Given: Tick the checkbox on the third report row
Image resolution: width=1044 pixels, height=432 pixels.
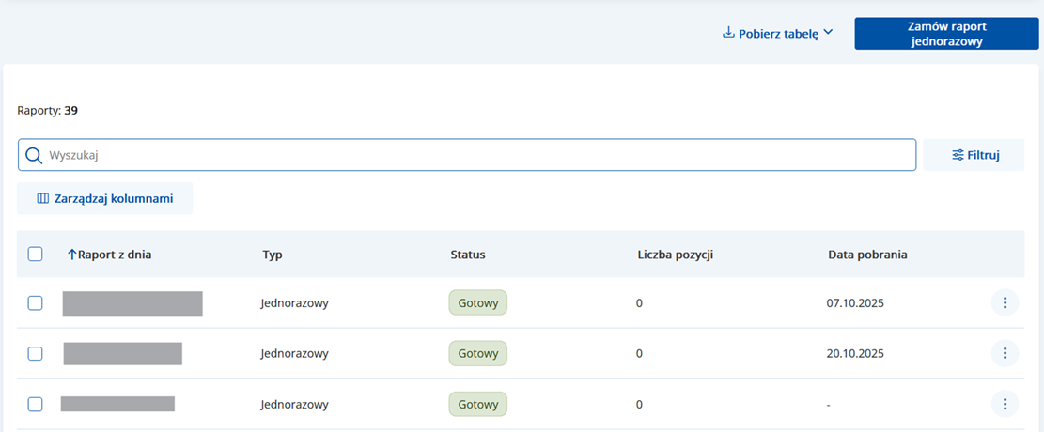Looking at the screenshot, I should click(35, 404).
